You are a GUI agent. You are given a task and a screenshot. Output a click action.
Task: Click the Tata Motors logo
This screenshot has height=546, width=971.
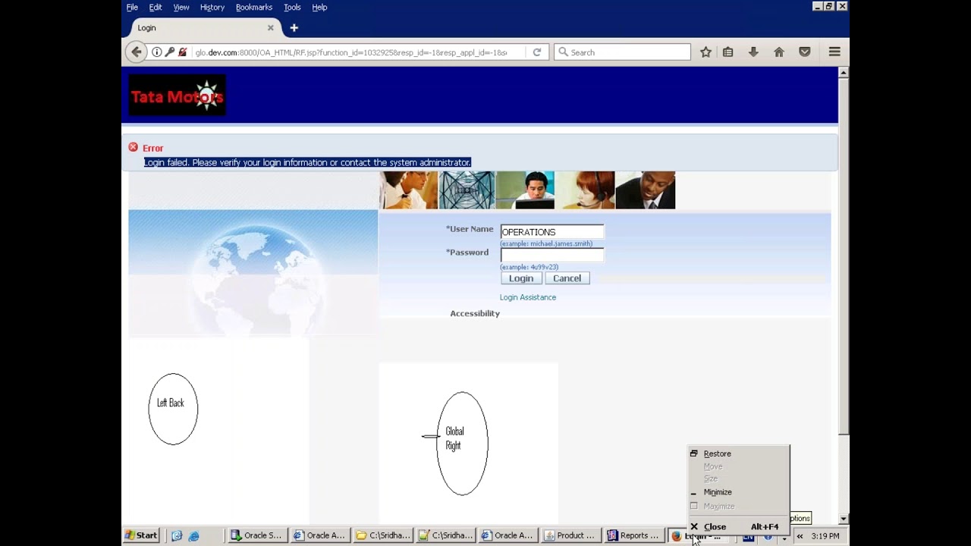click(x=178, y=96)
